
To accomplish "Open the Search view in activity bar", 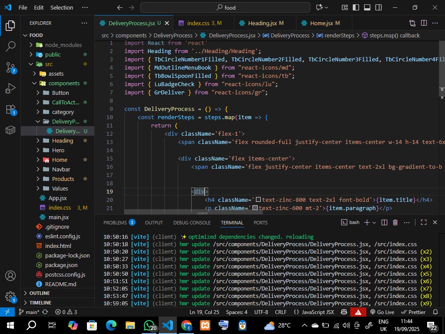I will pyautogui.click(x=10, y=46).
